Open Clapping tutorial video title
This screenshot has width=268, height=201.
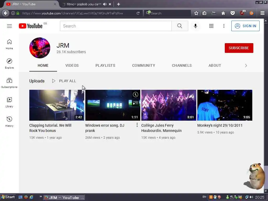(x=50, y=128)
